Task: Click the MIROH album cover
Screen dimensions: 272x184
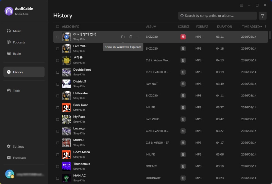Action: click(x=66, y=143)
